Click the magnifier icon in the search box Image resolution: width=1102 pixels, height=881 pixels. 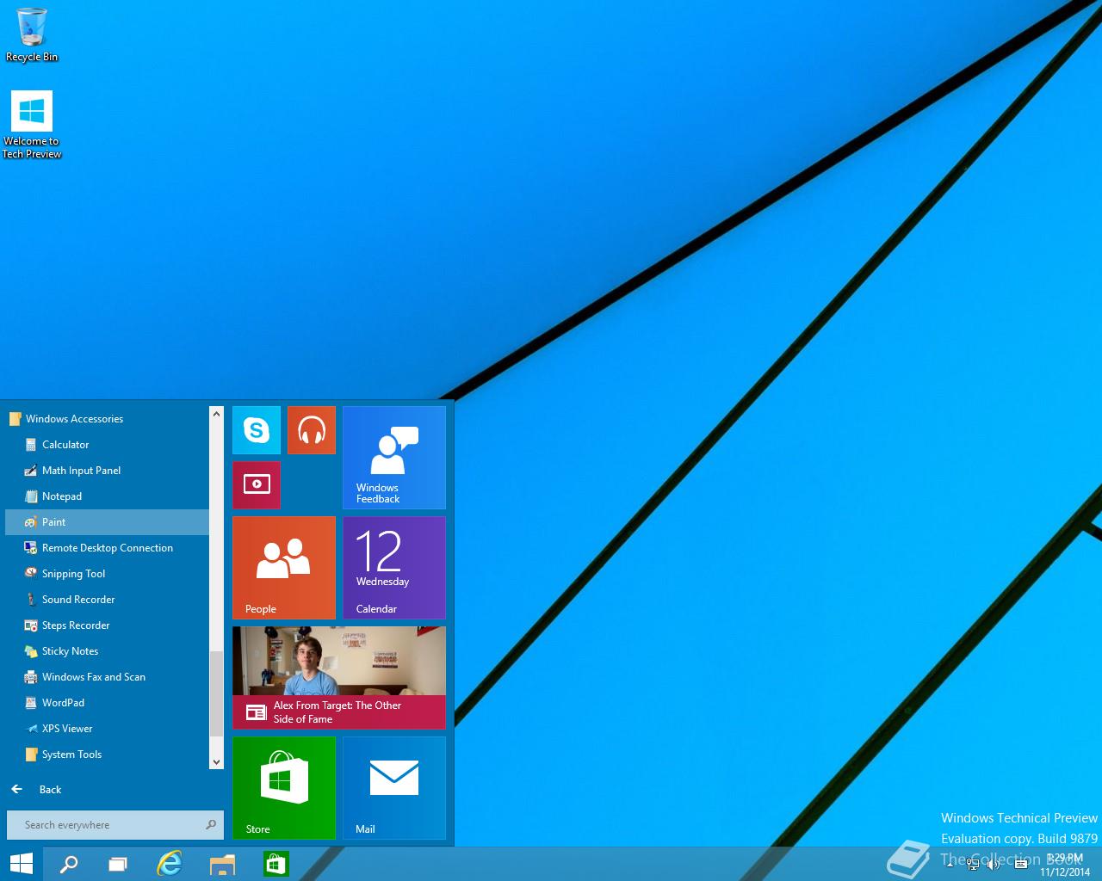pos(211,825)
